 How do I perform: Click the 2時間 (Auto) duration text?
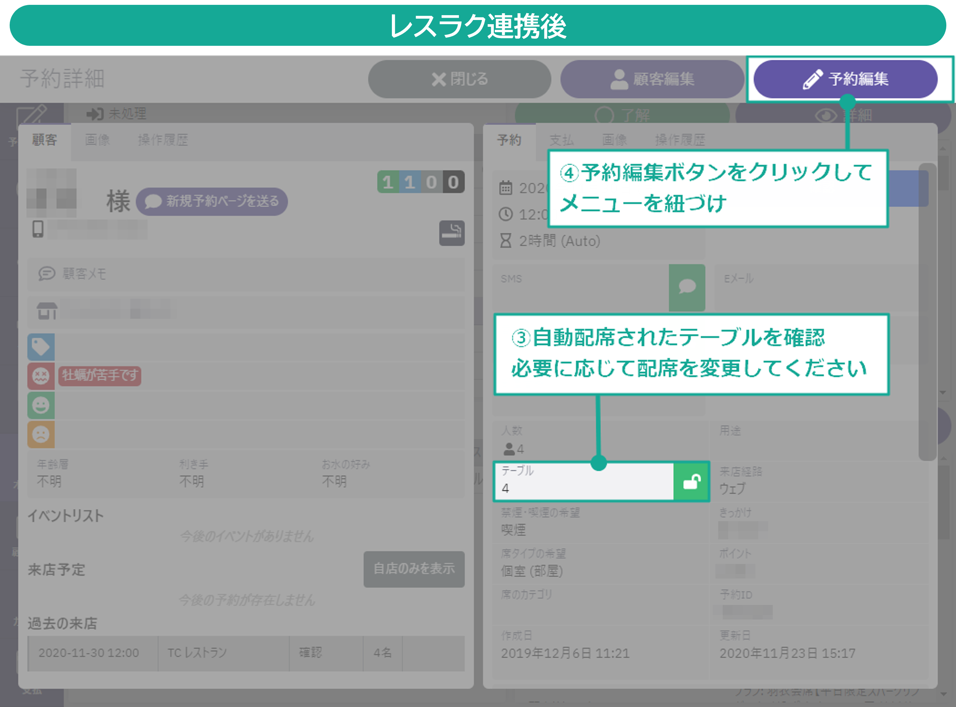[x=560, y=241]
